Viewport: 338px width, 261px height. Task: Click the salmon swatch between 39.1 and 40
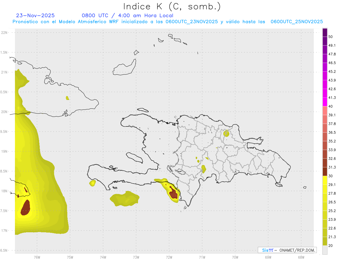[325, 111]
